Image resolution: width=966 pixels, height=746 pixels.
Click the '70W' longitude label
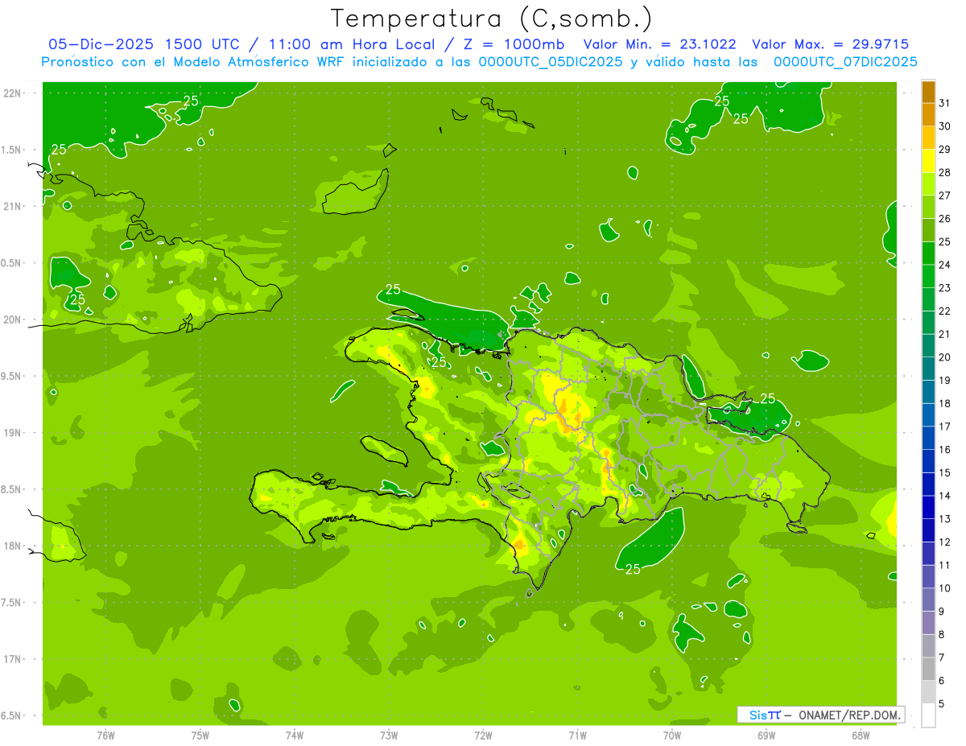pyautogui.click(x=672, y=735)
